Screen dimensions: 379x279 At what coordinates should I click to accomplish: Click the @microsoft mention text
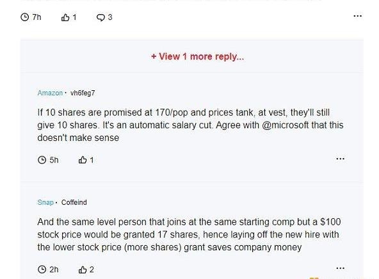(x=286, y=125)
